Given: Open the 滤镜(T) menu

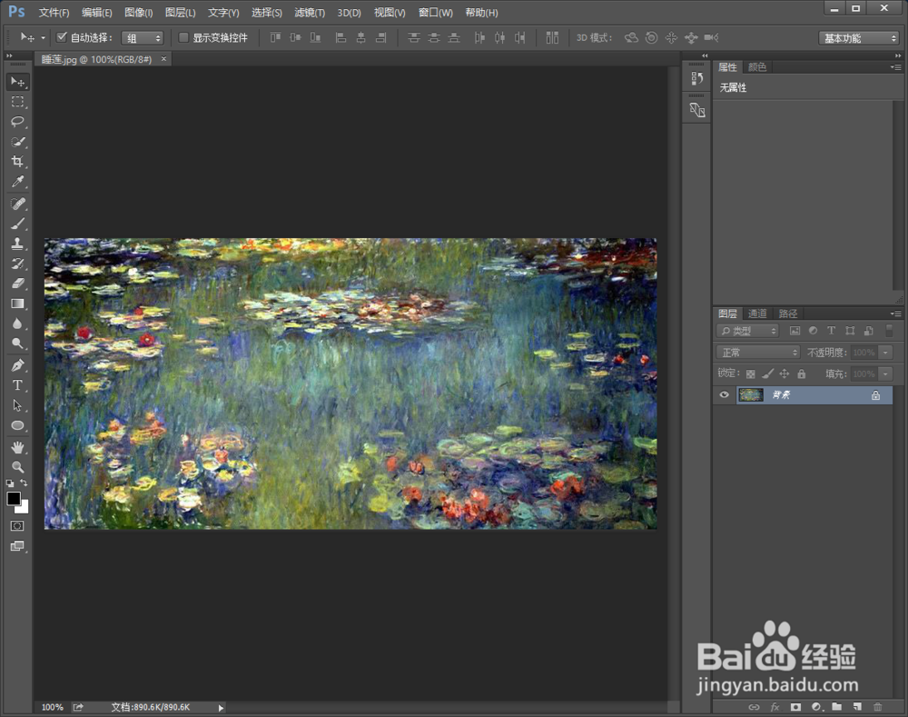Looking at the screenshot, I should [x=310, y=13].
